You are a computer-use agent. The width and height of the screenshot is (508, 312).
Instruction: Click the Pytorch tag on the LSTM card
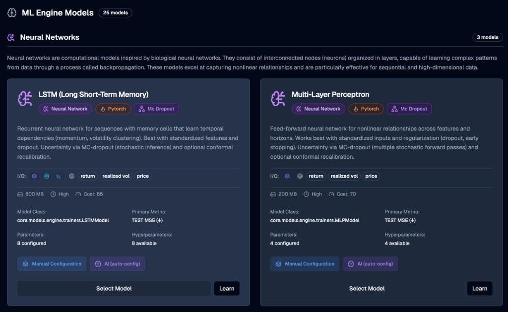pos(114,109)
